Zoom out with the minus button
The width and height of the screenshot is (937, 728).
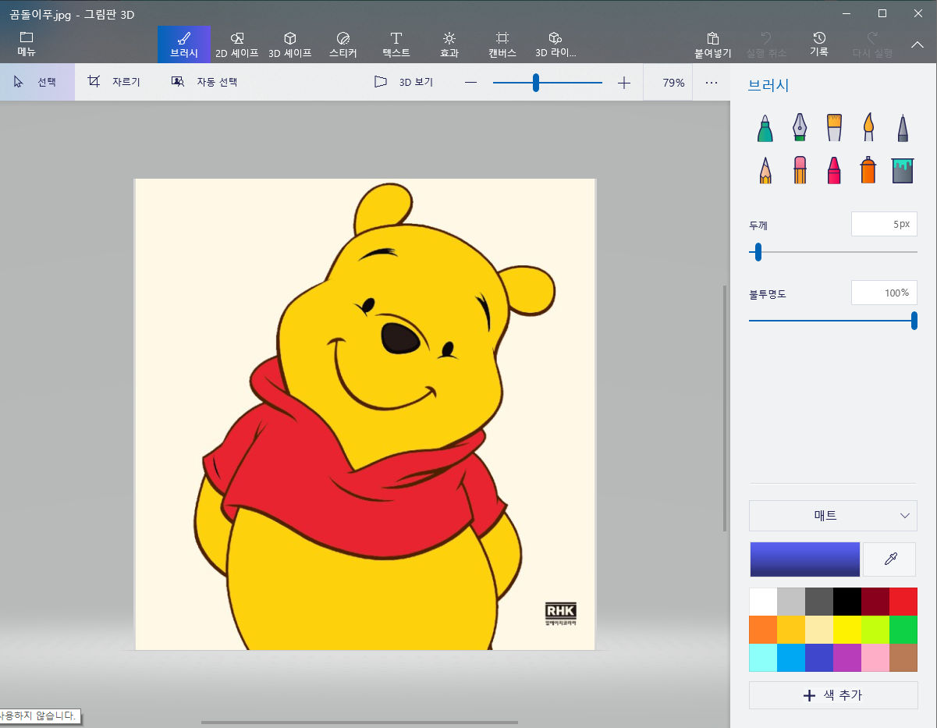(470, 82)
